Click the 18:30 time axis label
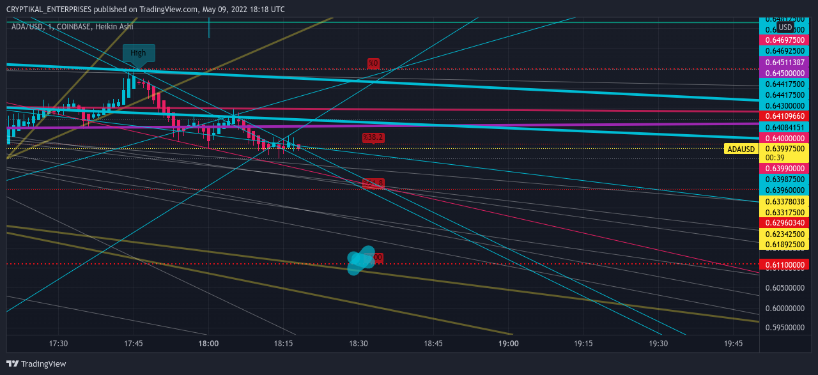This screenshot has width=818, height=375. click(x=359, y=344)
